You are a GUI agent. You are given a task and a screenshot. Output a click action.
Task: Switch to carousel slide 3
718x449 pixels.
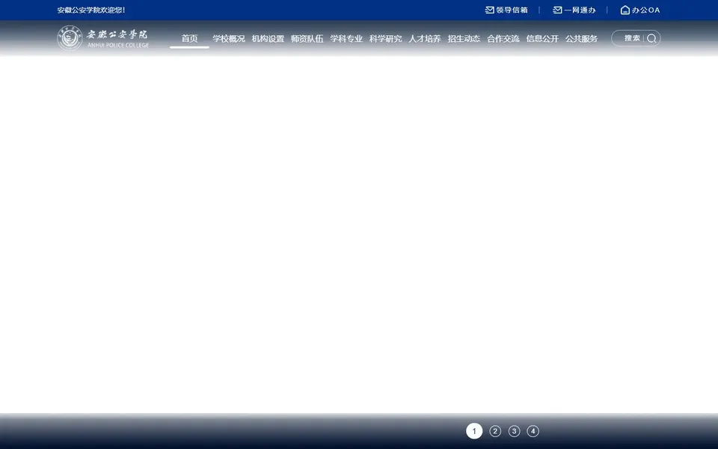515,431
